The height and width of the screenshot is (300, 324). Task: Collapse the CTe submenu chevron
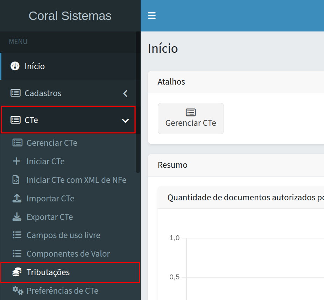click(x=125, y=120)
